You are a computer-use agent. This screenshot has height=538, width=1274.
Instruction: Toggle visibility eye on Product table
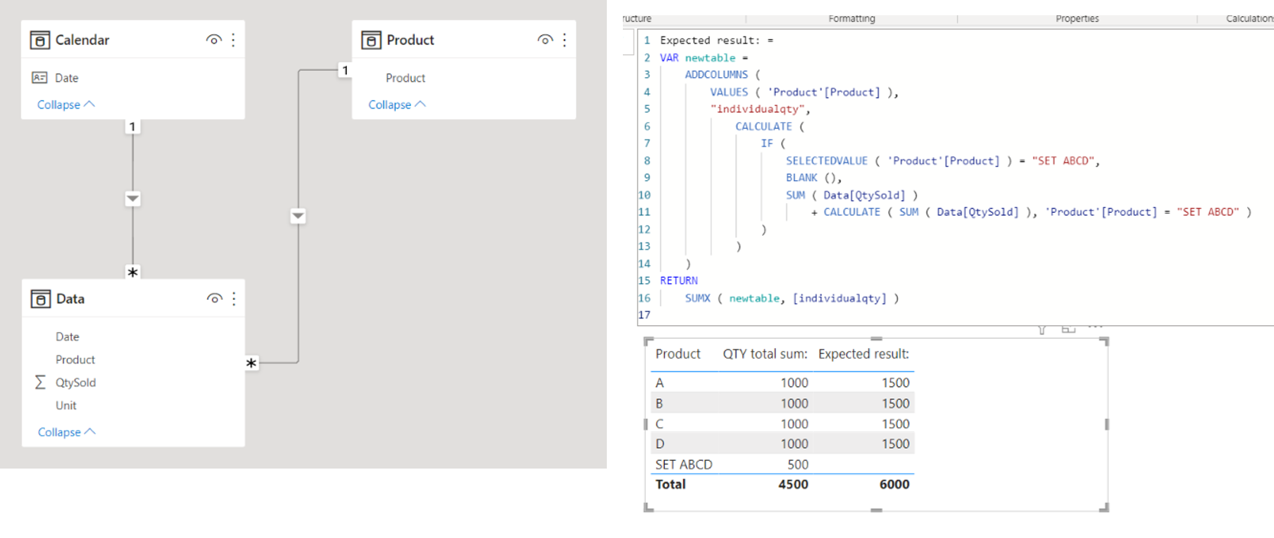coord(545,40)
